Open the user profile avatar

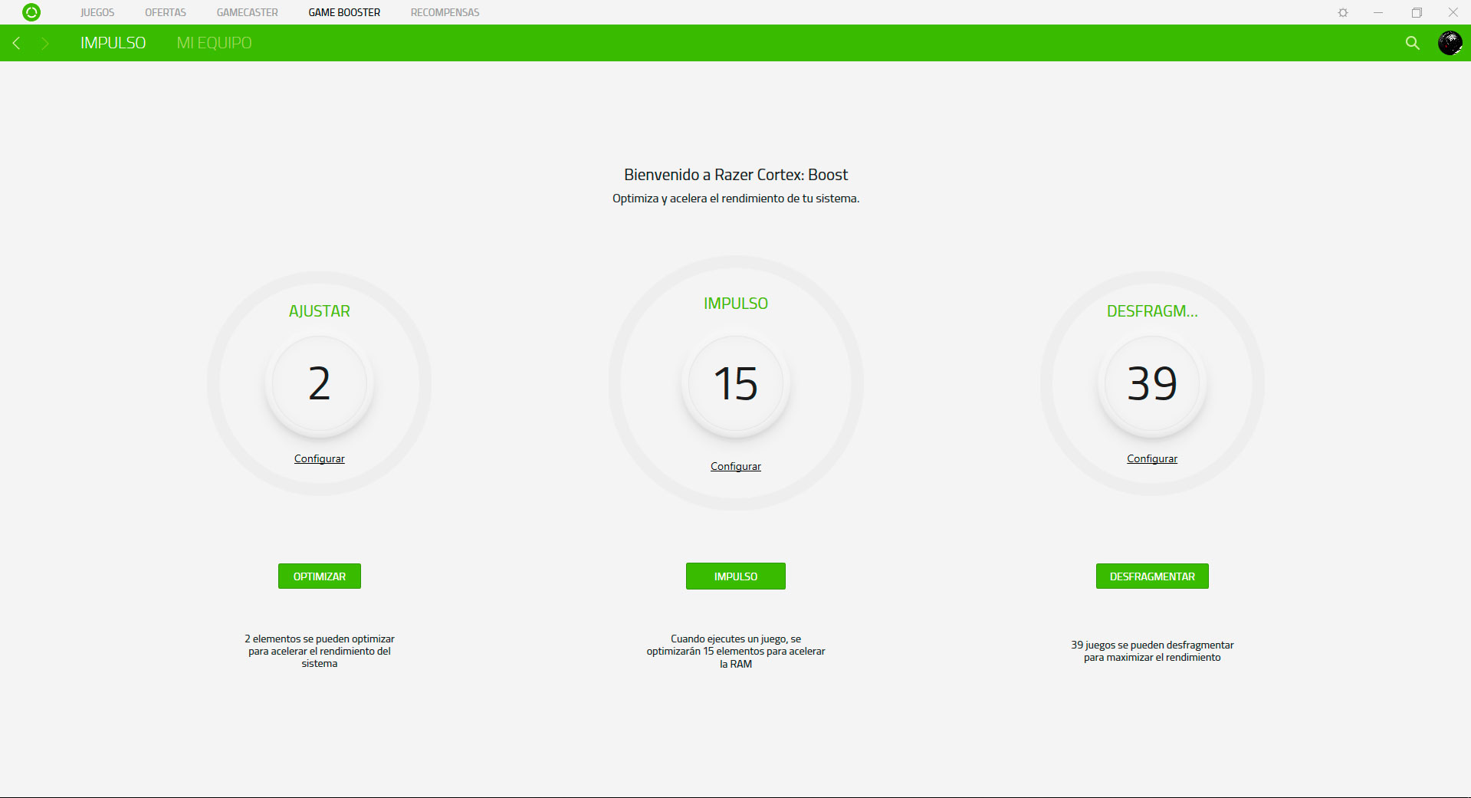coord(1450,43)
